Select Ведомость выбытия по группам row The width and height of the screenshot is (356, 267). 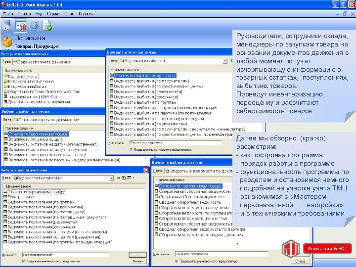click(x=143, y=102)
